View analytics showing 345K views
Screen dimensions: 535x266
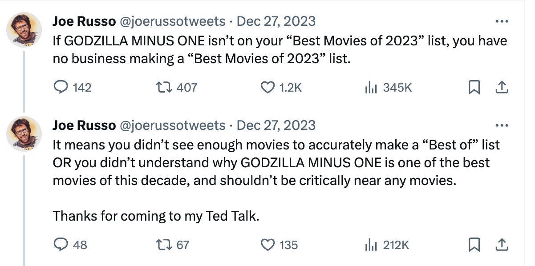pyautogui.click(x=388, y=88)
